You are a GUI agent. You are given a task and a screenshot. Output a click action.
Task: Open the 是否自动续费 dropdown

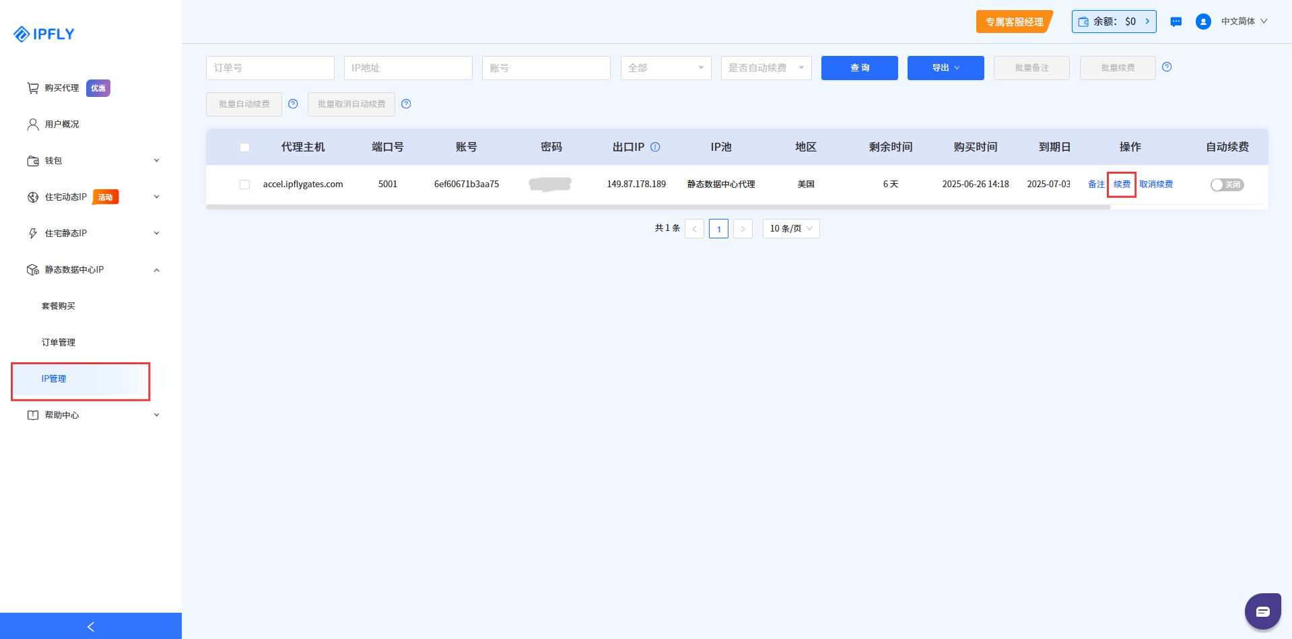tap(766, 68)
